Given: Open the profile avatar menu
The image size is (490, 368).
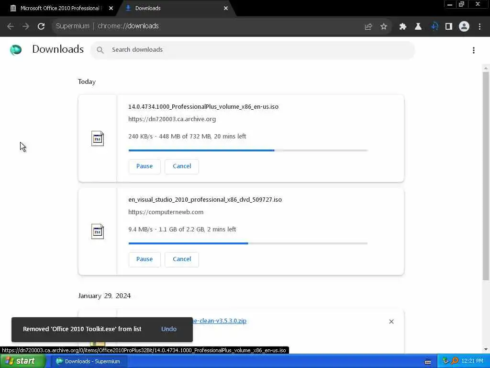Looking at the screenshot, I should pyautogui.click(x=464, y=27).
